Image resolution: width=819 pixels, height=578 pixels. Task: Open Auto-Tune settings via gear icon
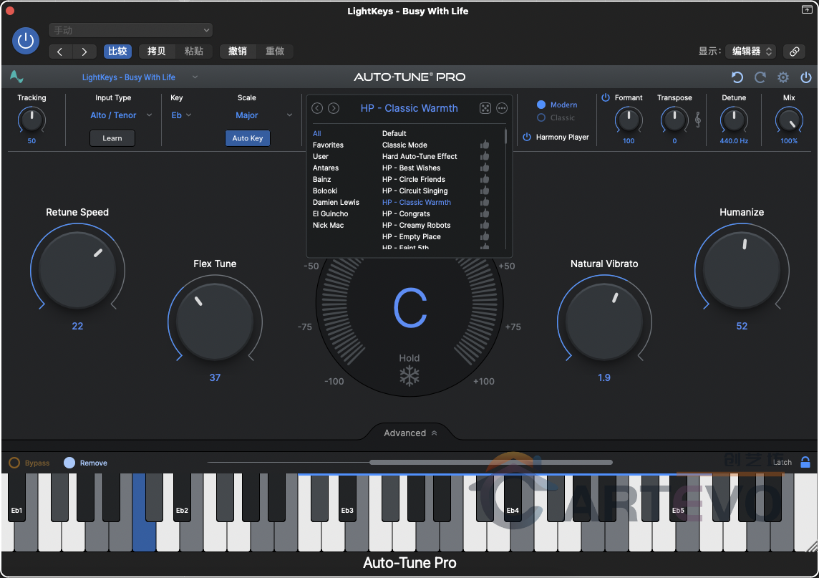(782, 77)
